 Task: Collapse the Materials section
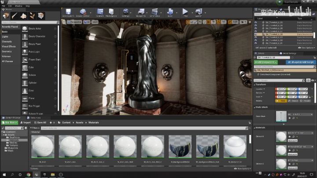[254, 127]
